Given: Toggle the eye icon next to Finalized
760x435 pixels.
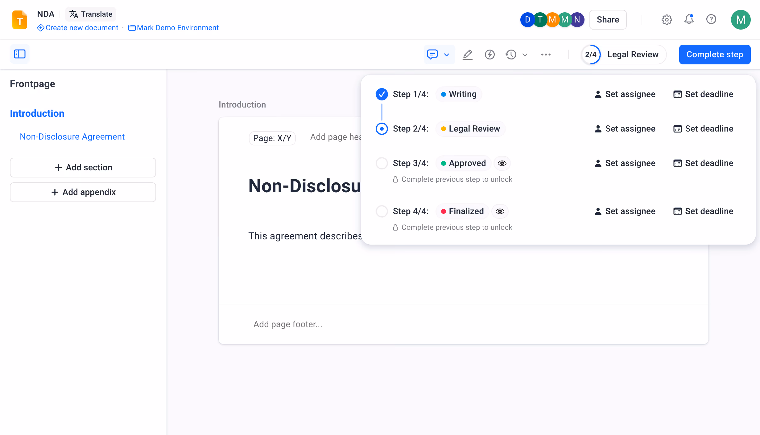Looking at the screenshot, I should [x=500, y=211].
